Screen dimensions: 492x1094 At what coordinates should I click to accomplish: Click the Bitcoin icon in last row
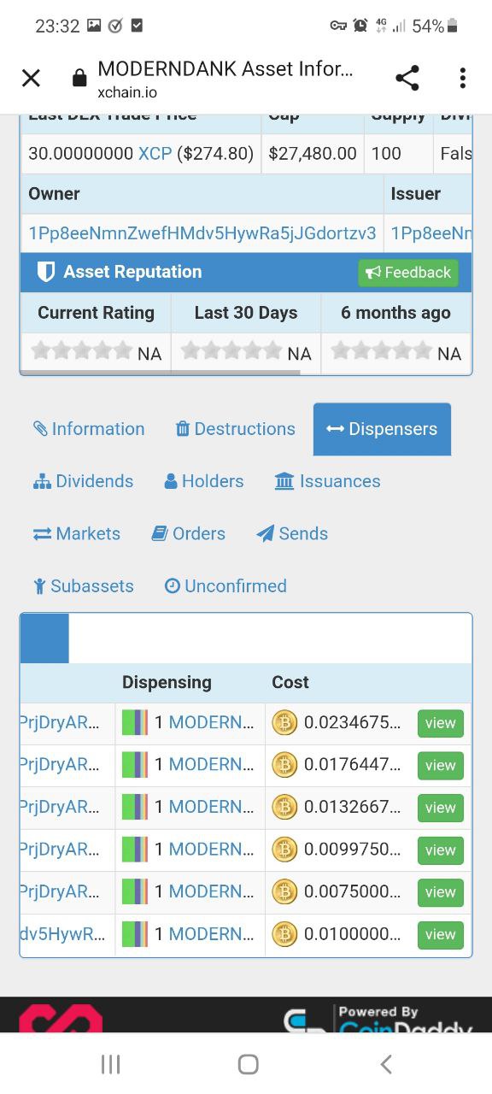[284, 934]
